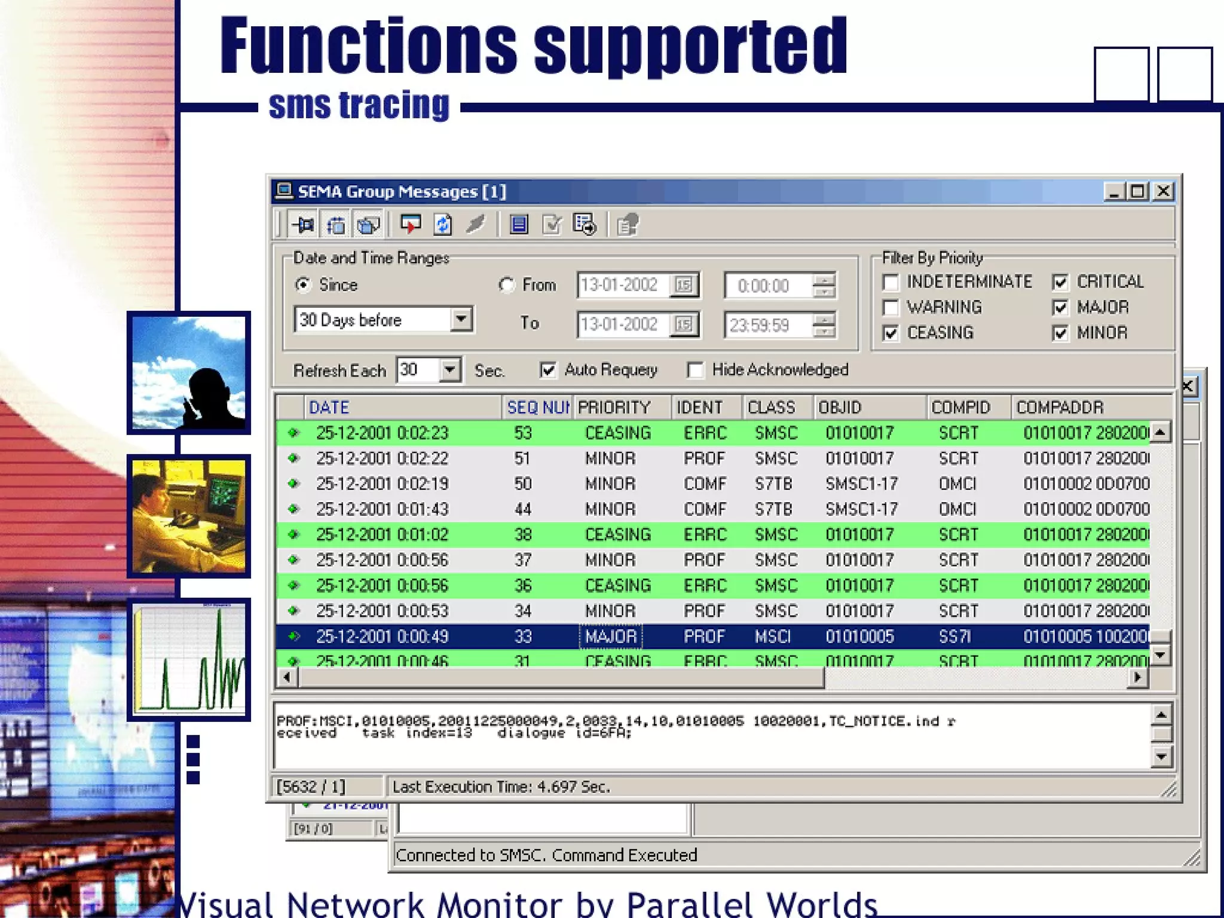Click the MAJOR priority cell in row 33
Image resolution: width=1224 pixels, height=918 pixels.
[x=610, y=637]
